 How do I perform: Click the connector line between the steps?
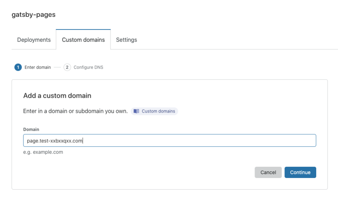[x=57, y=67]
